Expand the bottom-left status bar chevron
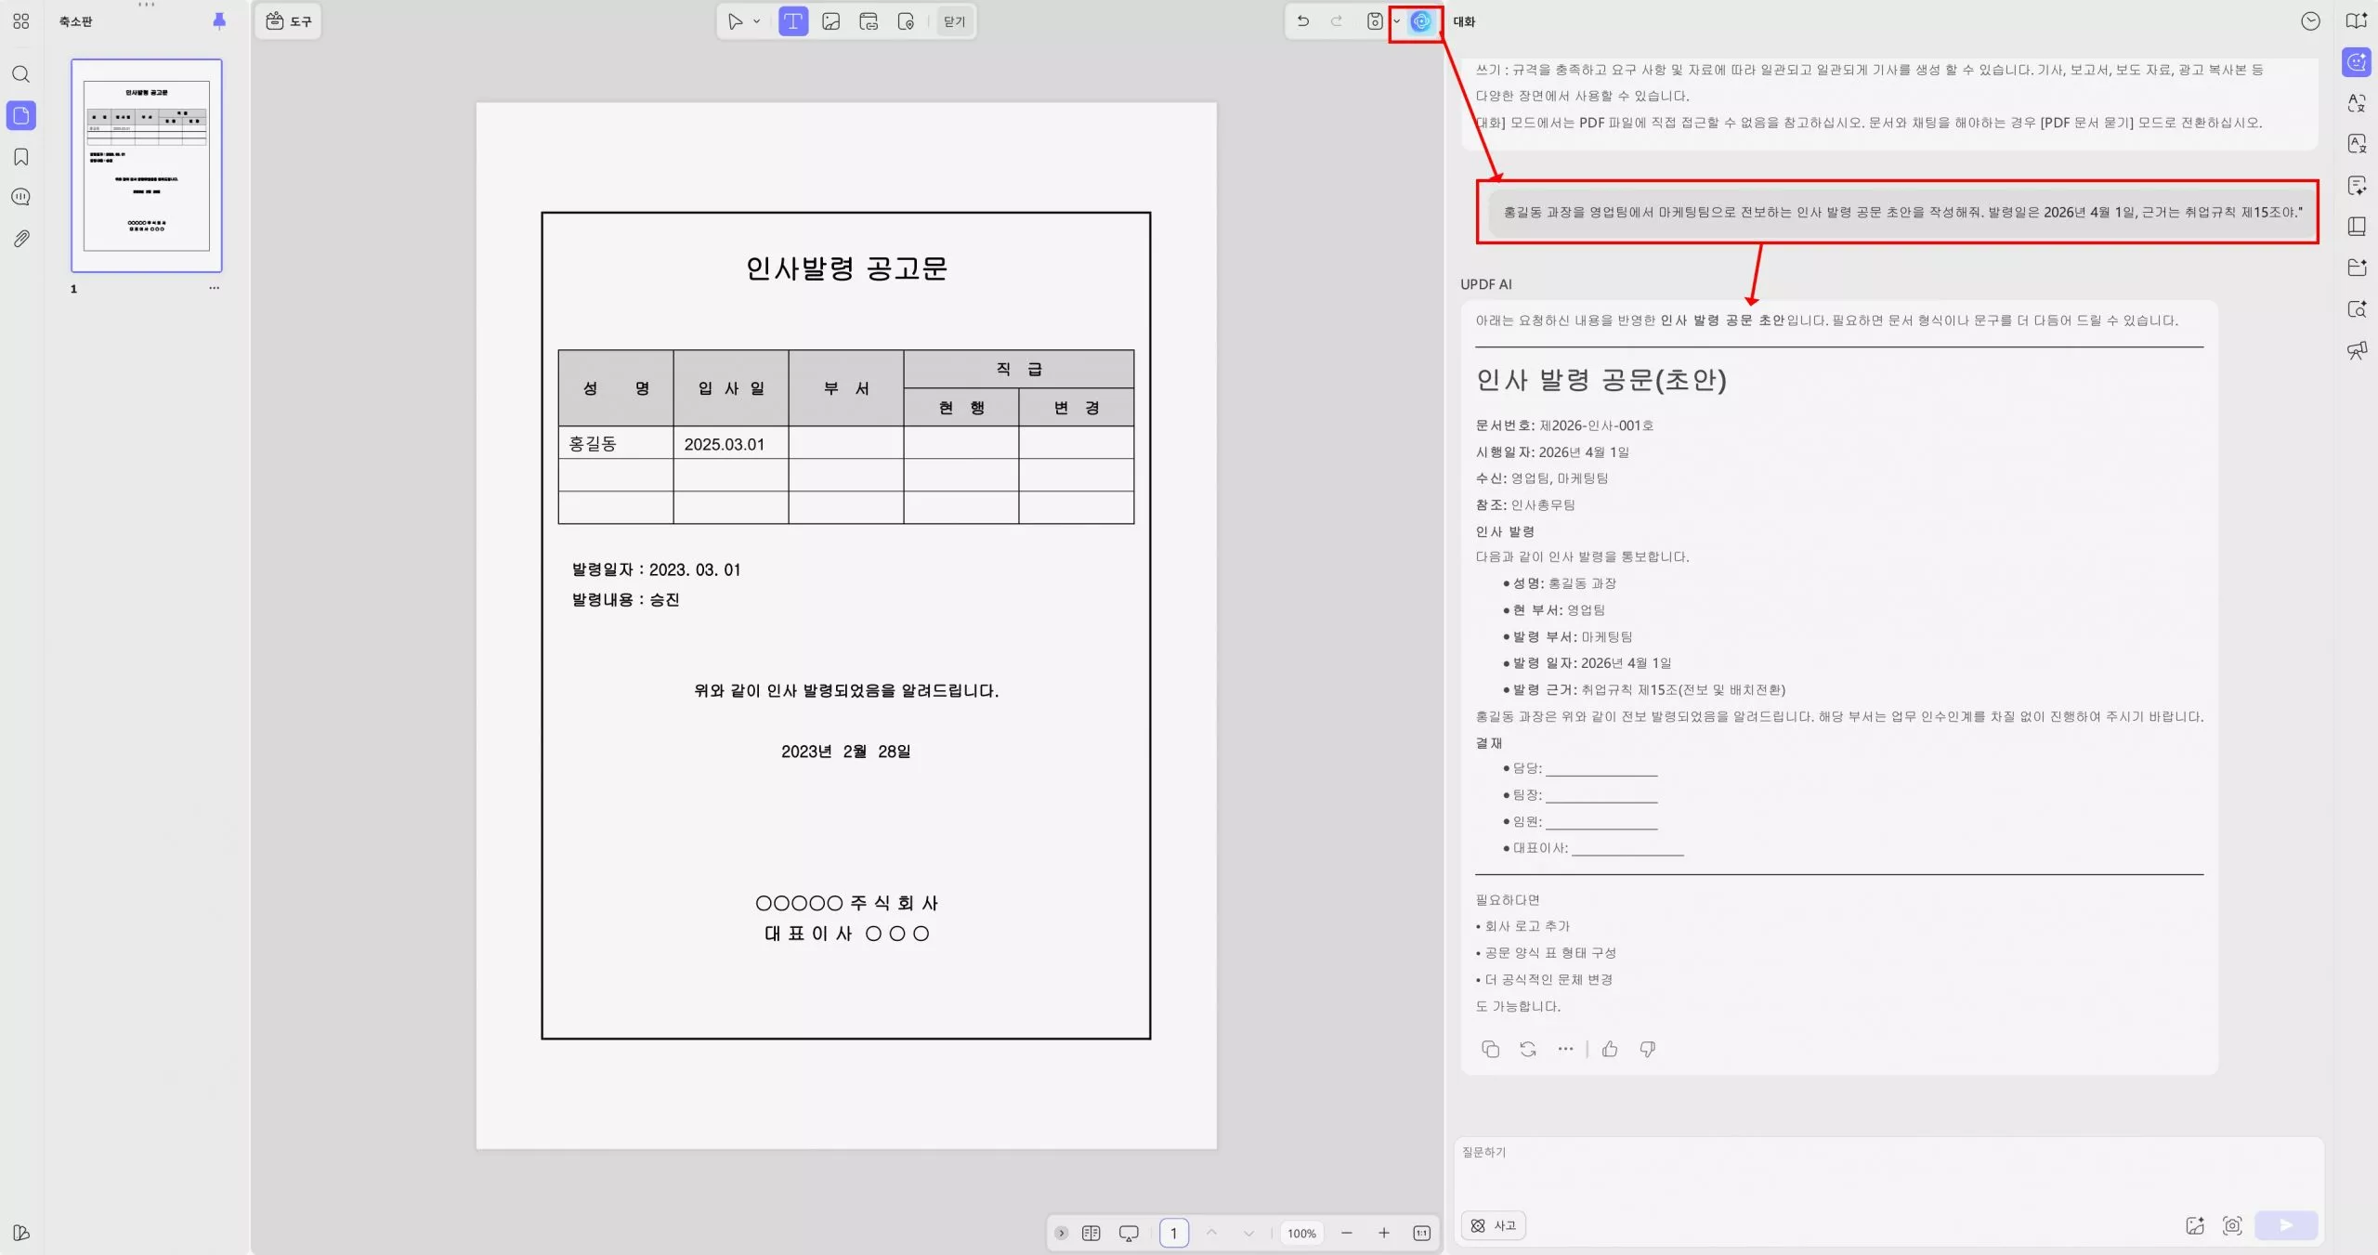The image size is (2378, 1255). 1062,1233
